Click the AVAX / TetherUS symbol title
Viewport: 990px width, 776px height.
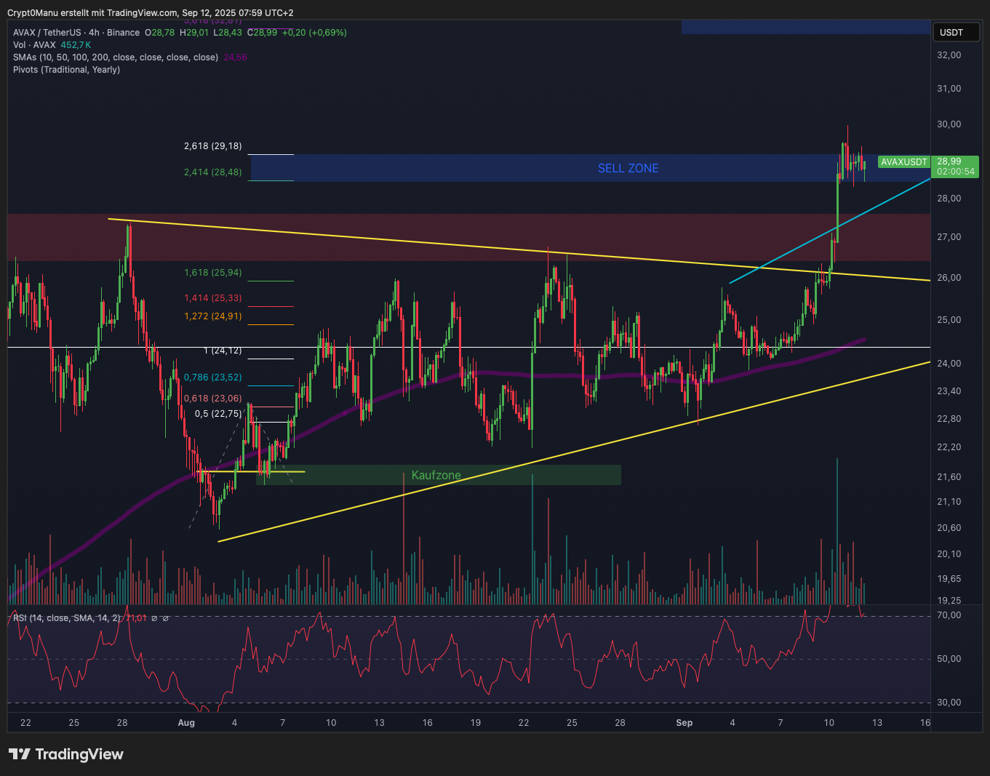point(47,33)
